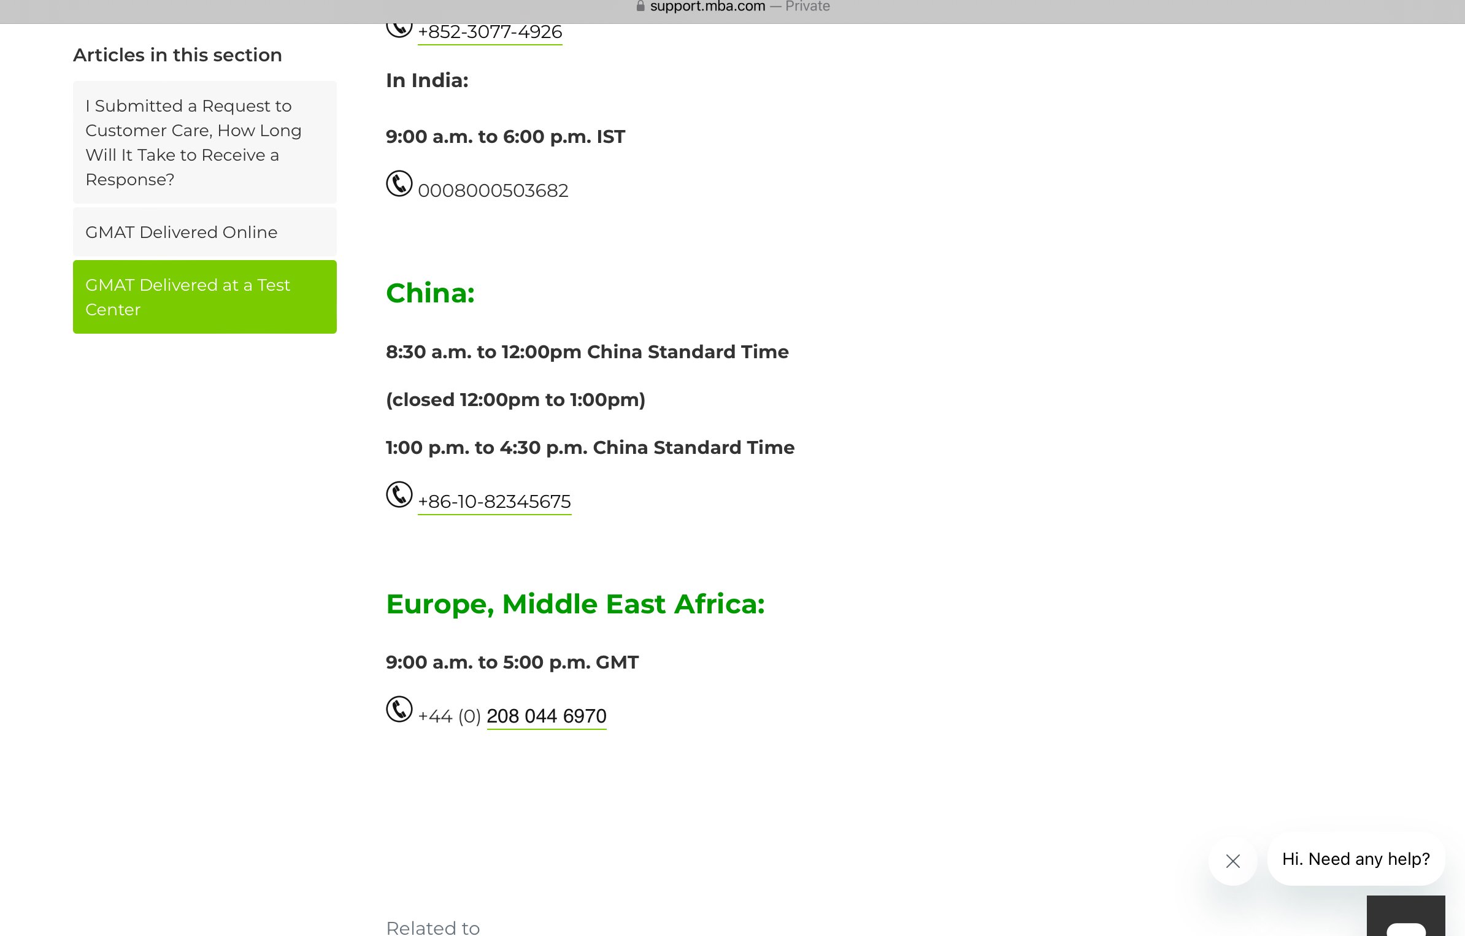Close the 'Need any help?' chat prompt
This screenshot has width=1465, height=936.
(1232, 861)
